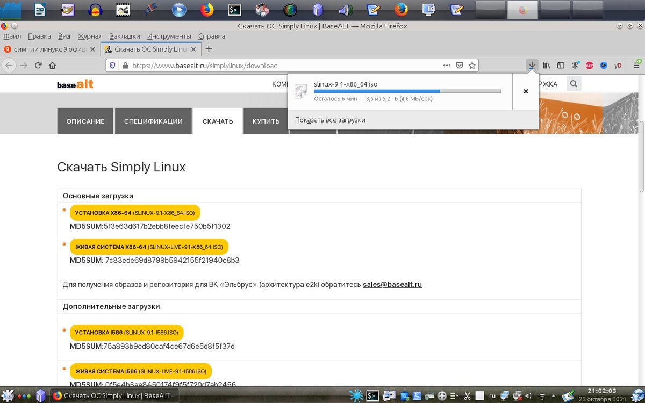Reload the current page

38,66
